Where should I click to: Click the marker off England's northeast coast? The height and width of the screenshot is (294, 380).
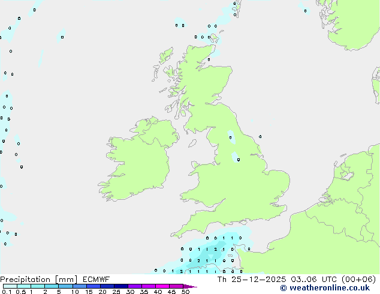[260, 137]
